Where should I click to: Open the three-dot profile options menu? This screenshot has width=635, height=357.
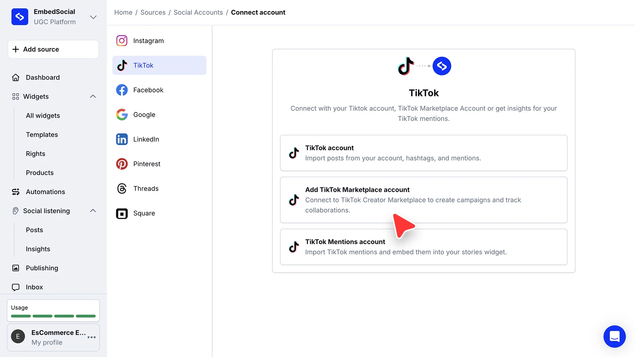tap(92, 337)
